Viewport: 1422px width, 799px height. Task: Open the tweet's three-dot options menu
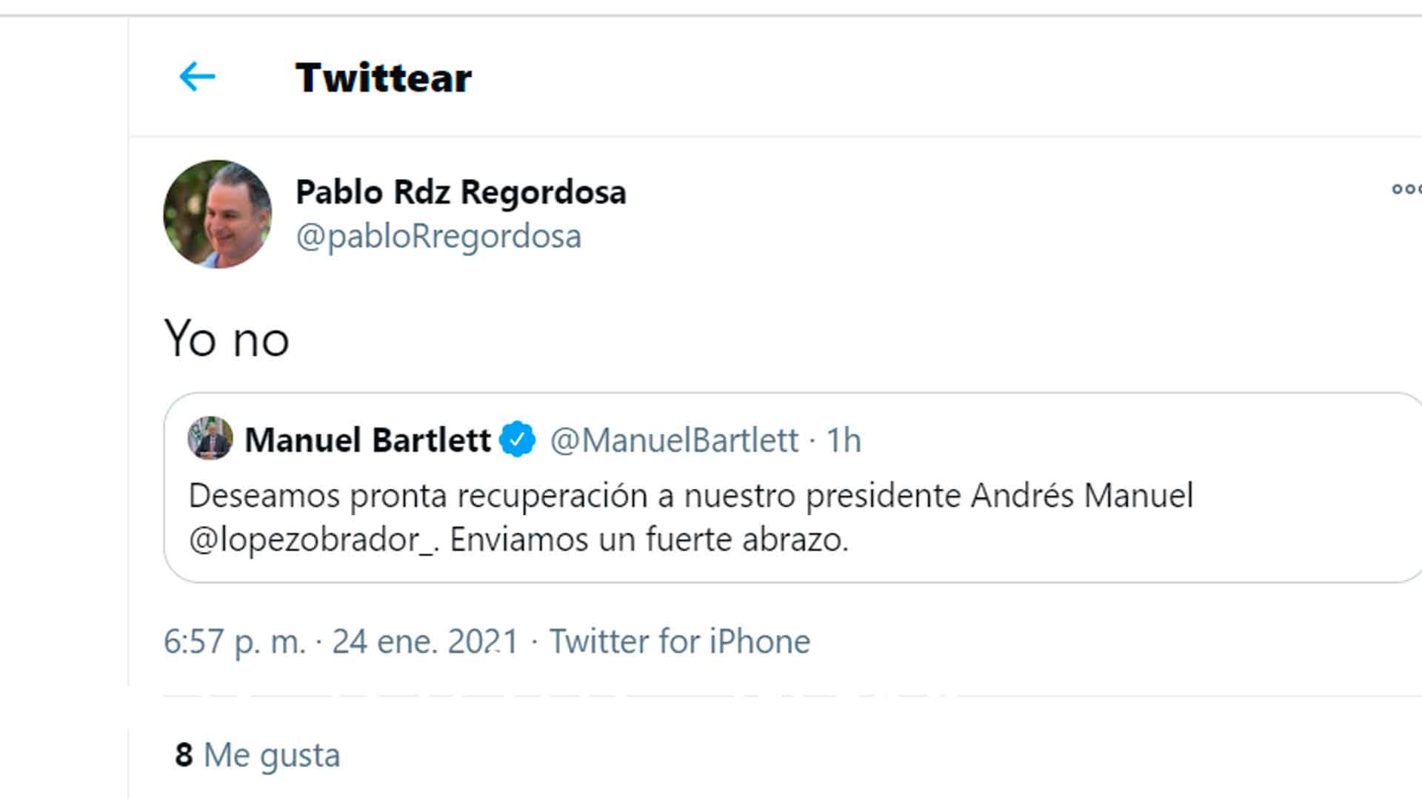(x=1406, y=189)
